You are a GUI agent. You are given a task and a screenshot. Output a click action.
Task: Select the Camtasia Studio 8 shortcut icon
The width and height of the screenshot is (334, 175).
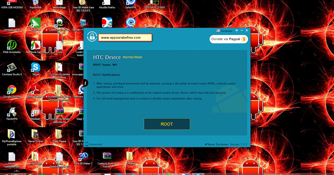(12, 69)
